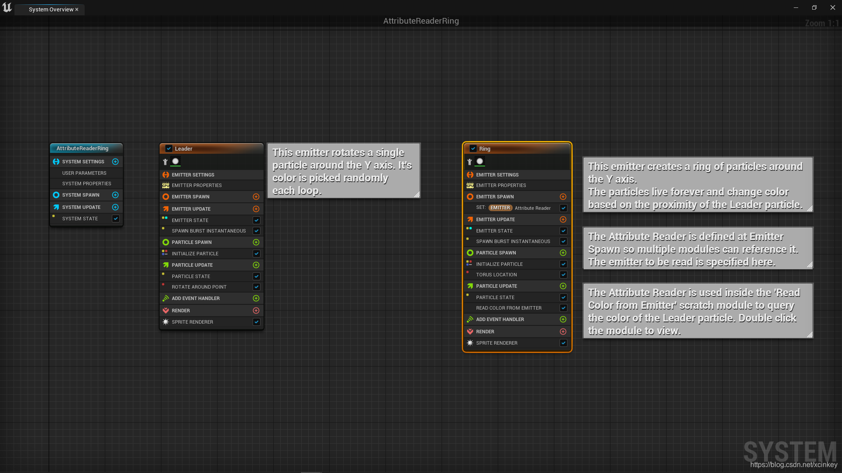This screenshot has width=842, height=473.
Task: Toggle Spawn Burst Instantaneous in the Leader emitter
Action: pos(256,231)
